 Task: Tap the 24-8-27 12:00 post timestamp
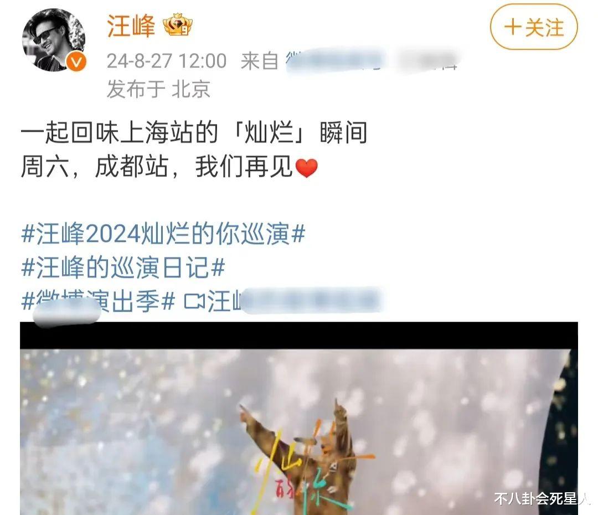pos(167,61)
